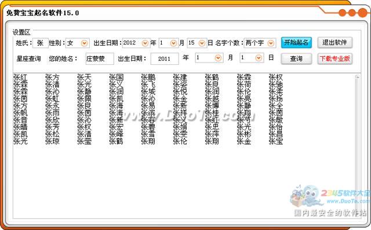Select the name 张柔 in the results

click(276, 92)
